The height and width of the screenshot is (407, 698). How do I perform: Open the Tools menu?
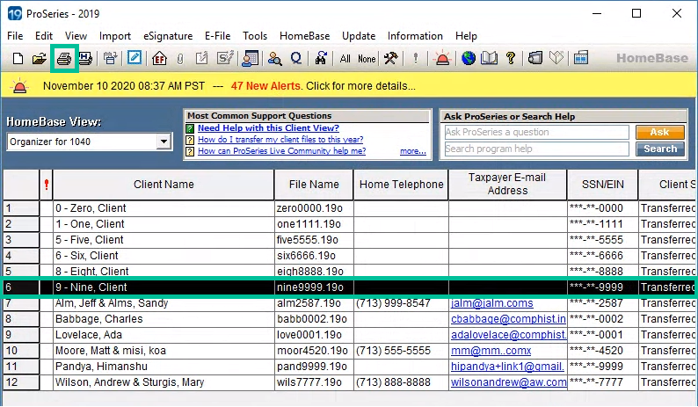click(255, 36)
